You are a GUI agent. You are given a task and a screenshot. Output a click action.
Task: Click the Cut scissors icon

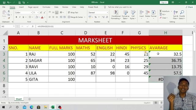click(9, 12)
